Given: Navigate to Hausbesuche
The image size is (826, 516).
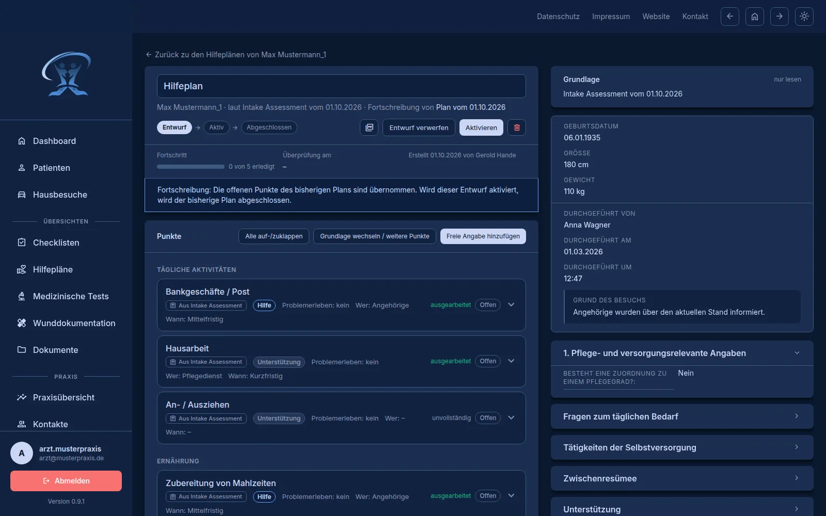Looking at the screenshot, I should [x=66, y=195].
